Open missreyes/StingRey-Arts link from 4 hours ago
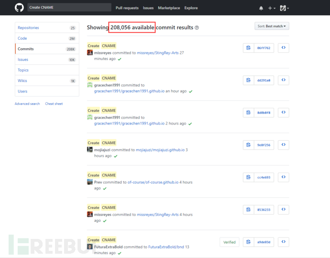The image size is (330, 258). click(158, 215)
